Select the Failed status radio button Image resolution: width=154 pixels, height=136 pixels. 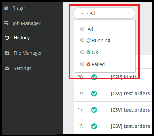82,64
